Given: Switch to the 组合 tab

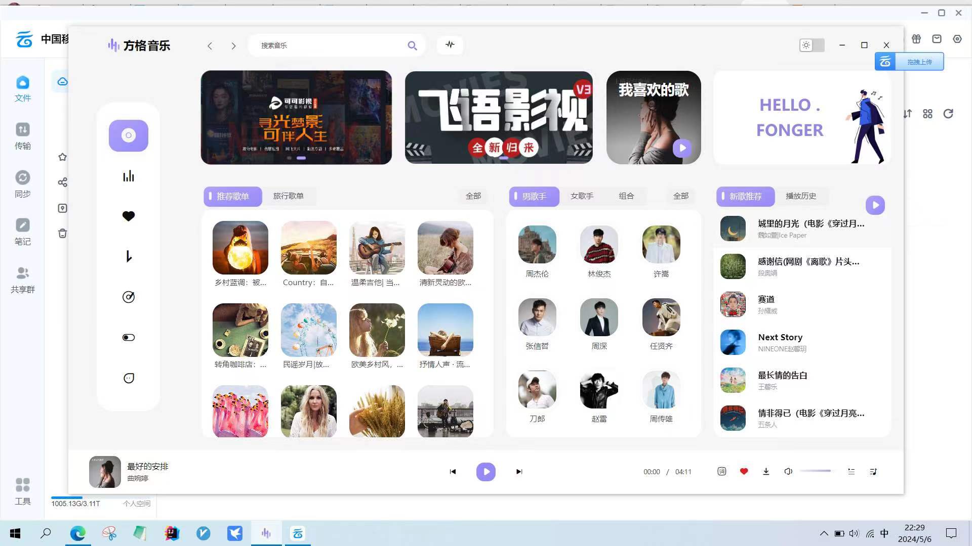Looking at the screenshot, I should [x=626, y=196].
